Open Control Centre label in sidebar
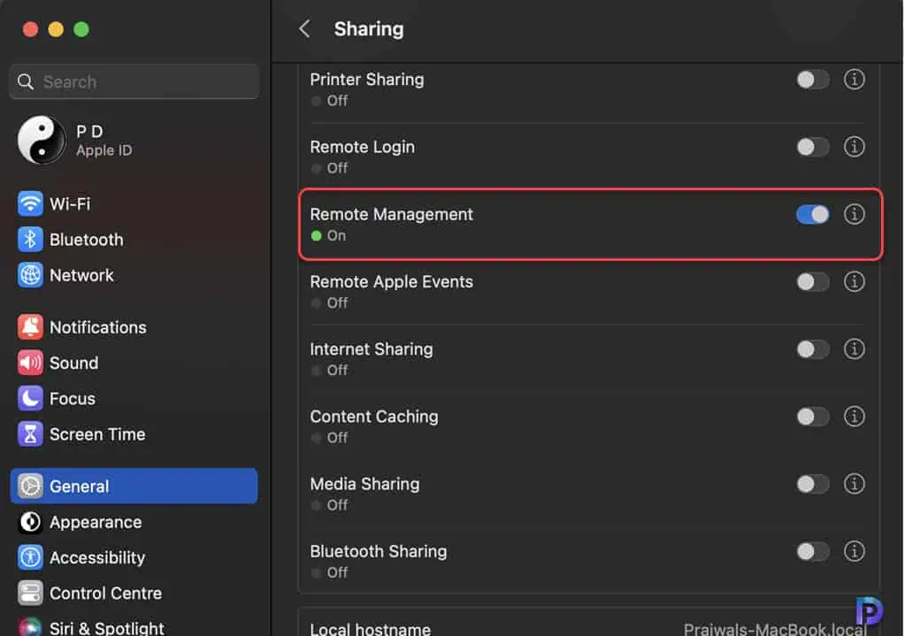 105,594
